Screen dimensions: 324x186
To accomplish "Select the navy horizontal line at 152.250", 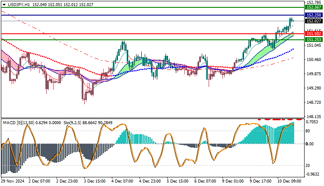I will (x=153, y=15).
